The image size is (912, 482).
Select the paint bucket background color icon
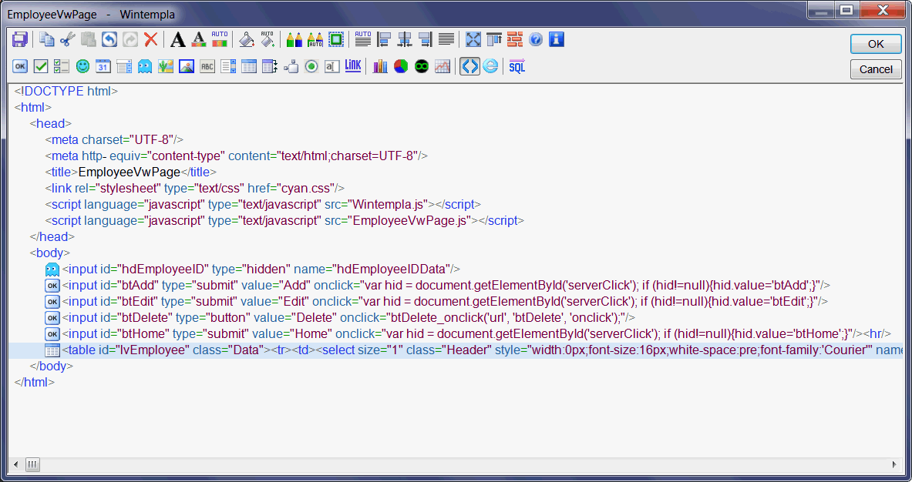point(247,39)
